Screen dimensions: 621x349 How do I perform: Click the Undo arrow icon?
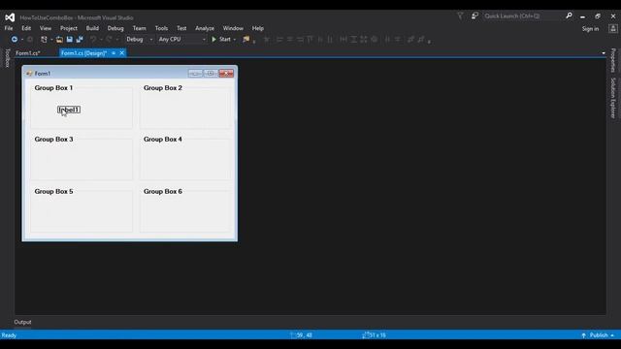(93, 39)
